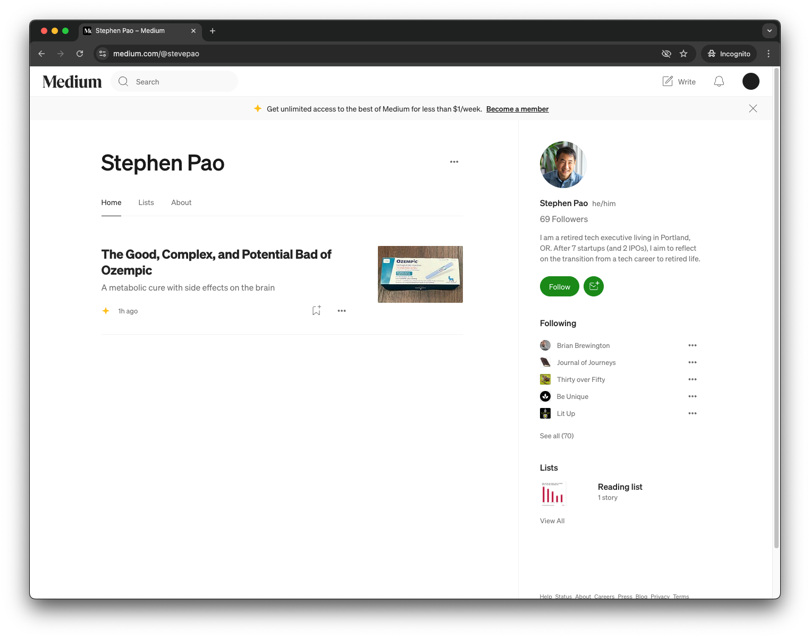This screenshot has height=638, width=810.
Task: Switch to the Lists tab
Action: pyautogui.click(x=146, y=202)
